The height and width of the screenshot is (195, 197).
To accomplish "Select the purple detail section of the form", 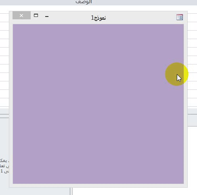I will pyautogui.click(x=98, y=104).
